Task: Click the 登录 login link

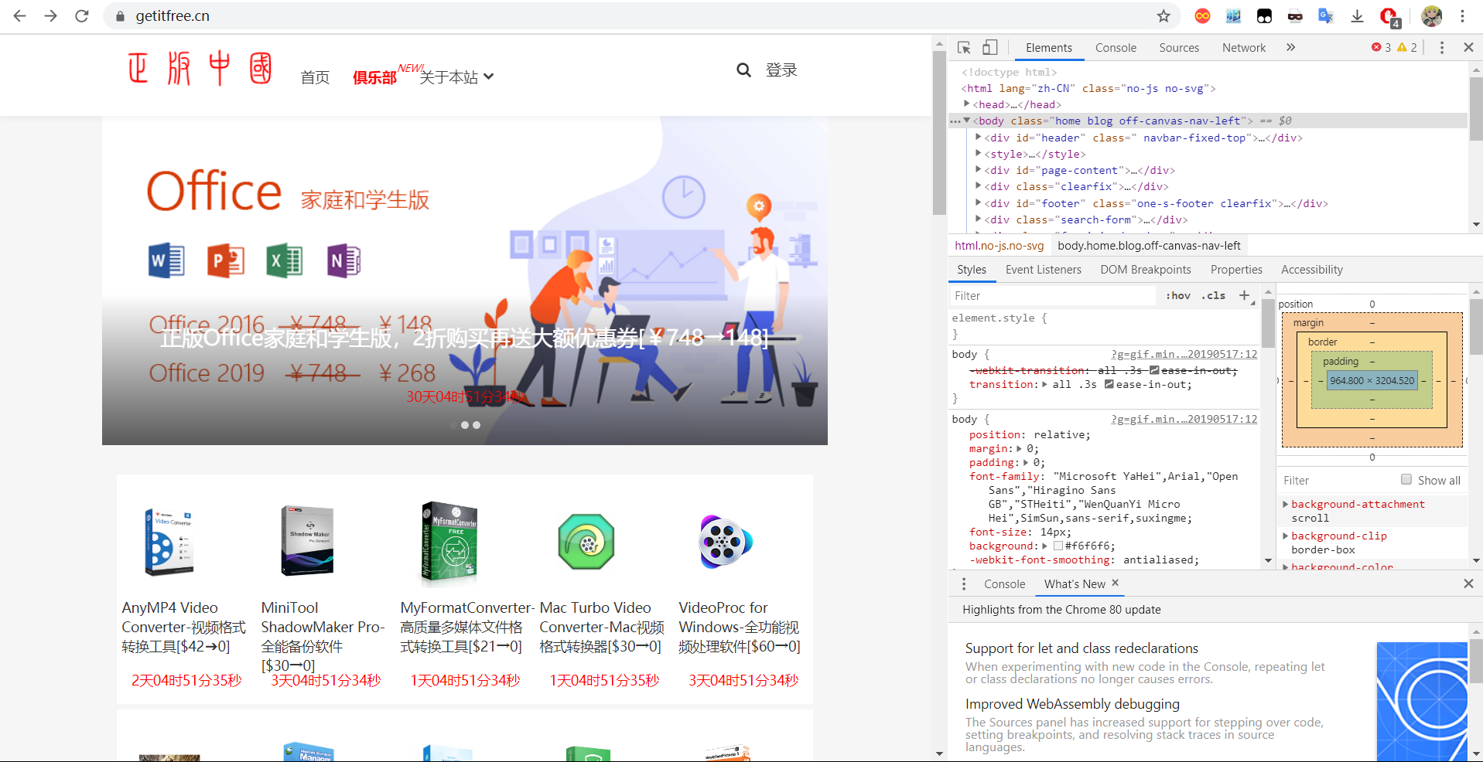Action: (x=781, y=70)
